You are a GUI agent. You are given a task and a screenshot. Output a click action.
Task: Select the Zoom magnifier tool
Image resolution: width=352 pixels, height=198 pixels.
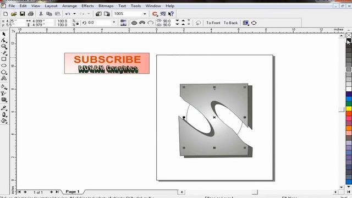4,47
